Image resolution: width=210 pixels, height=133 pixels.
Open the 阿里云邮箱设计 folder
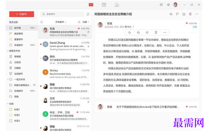[x=22, y=85]
